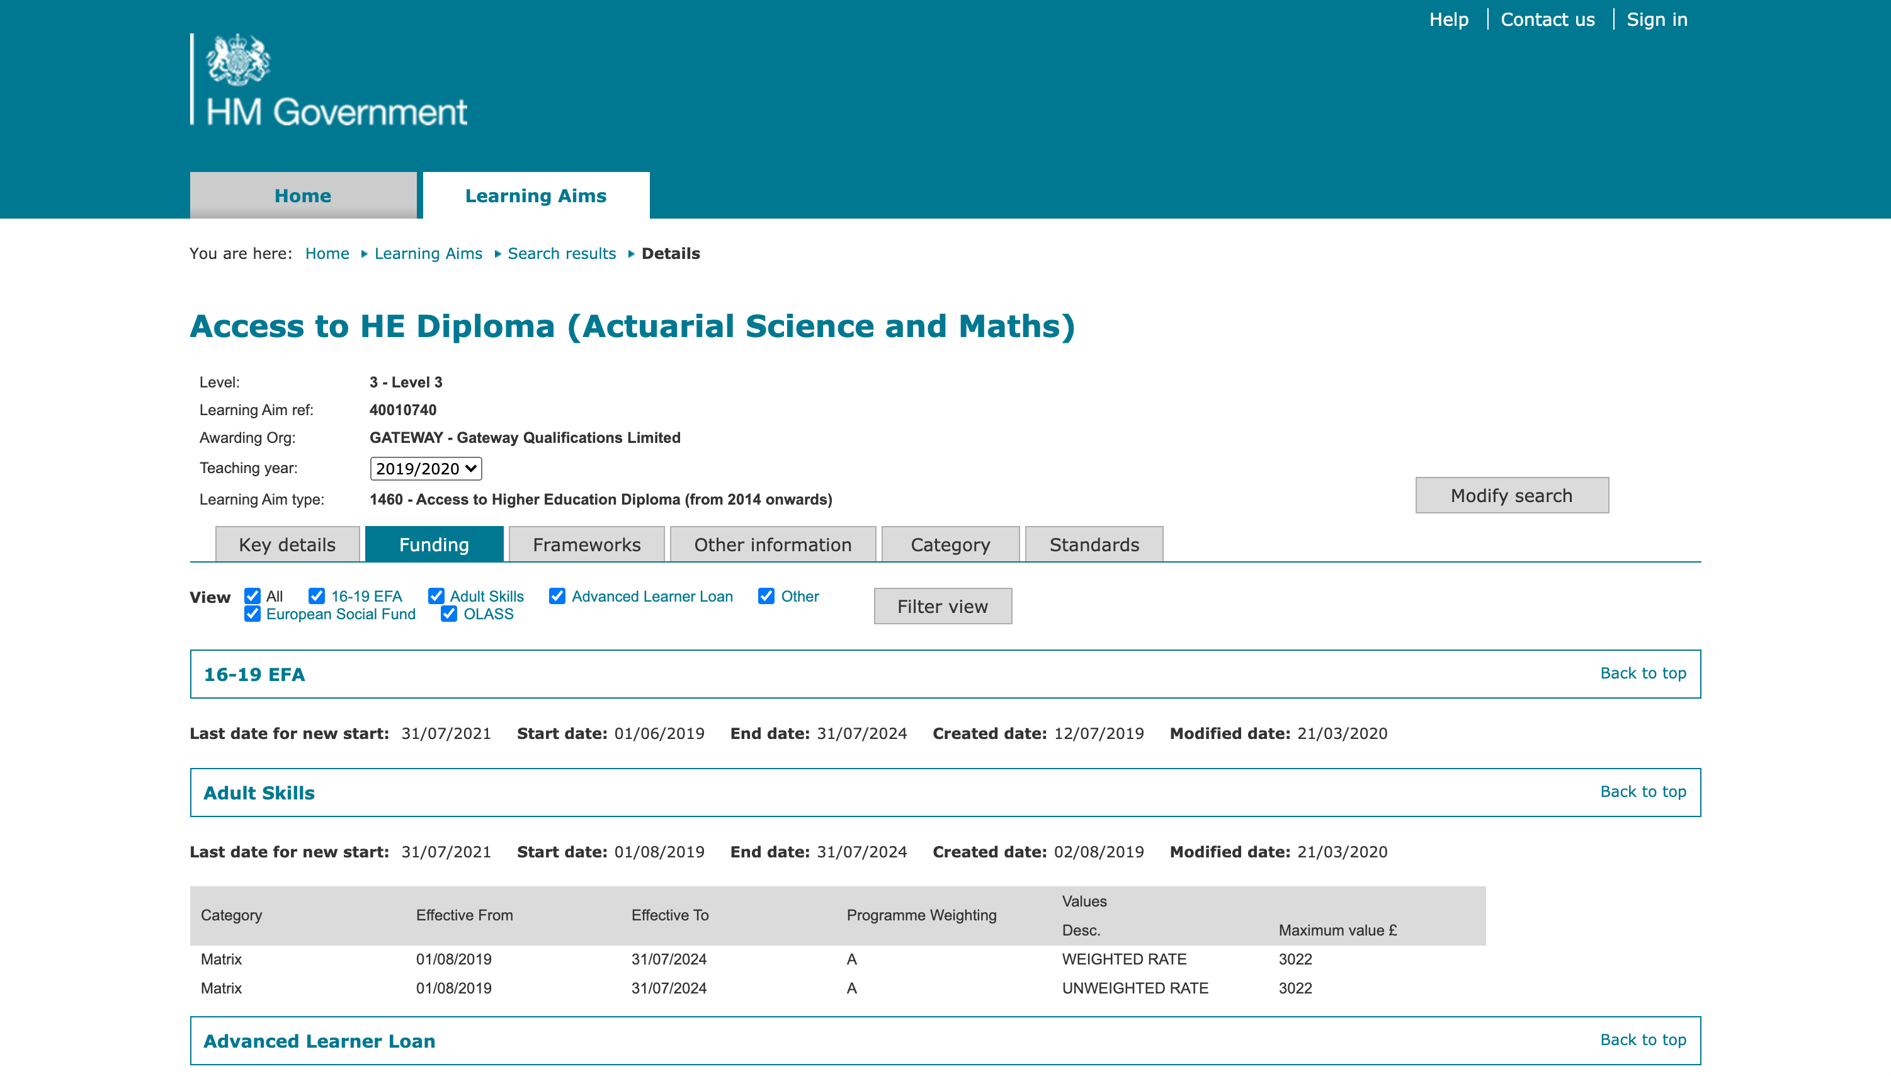This screenshot has height=1076, width=1891.
Task: Click the Modify search button
Action: click(x=1511, y=495)
